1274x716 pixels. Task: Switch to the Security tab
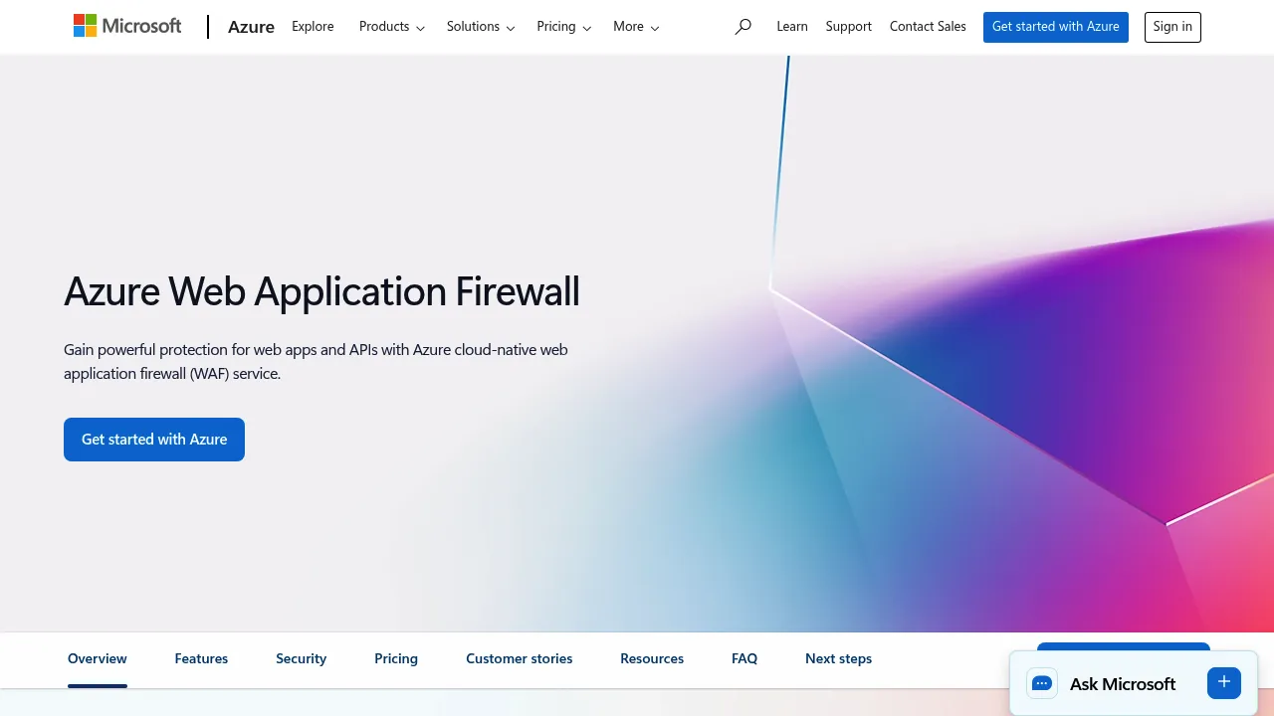coord(301,658)
